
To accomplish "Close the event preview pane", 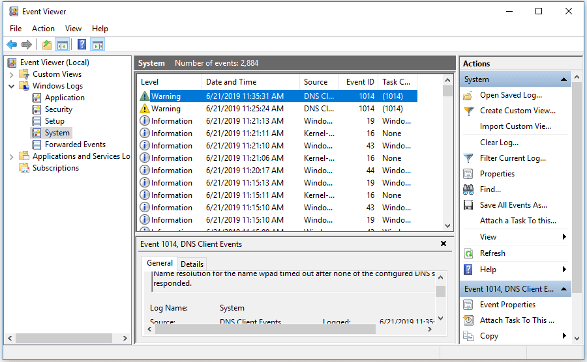I will (x=444, y=244).
